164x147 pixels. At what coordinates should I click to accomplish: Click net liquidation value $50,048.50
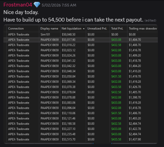pos(69,35)
